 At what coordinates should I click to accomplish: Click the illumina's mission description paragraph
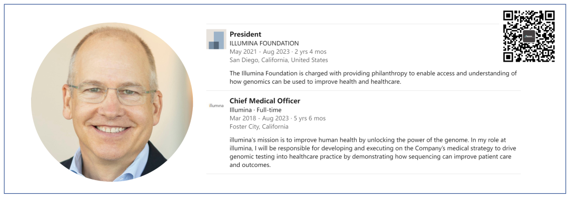pos(374,153)
